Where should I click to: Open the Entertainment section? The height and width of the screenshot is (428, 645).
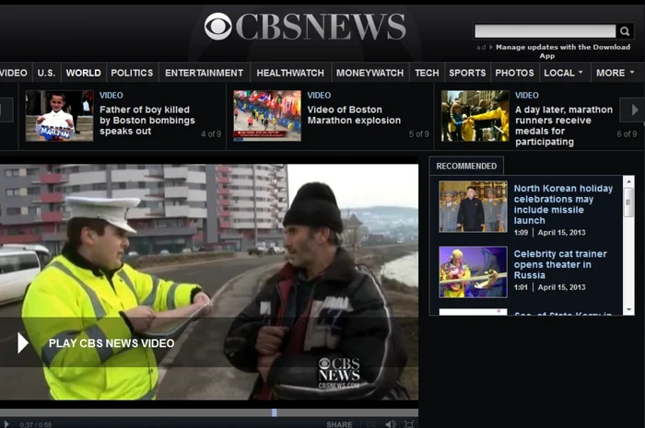point(204,73)
